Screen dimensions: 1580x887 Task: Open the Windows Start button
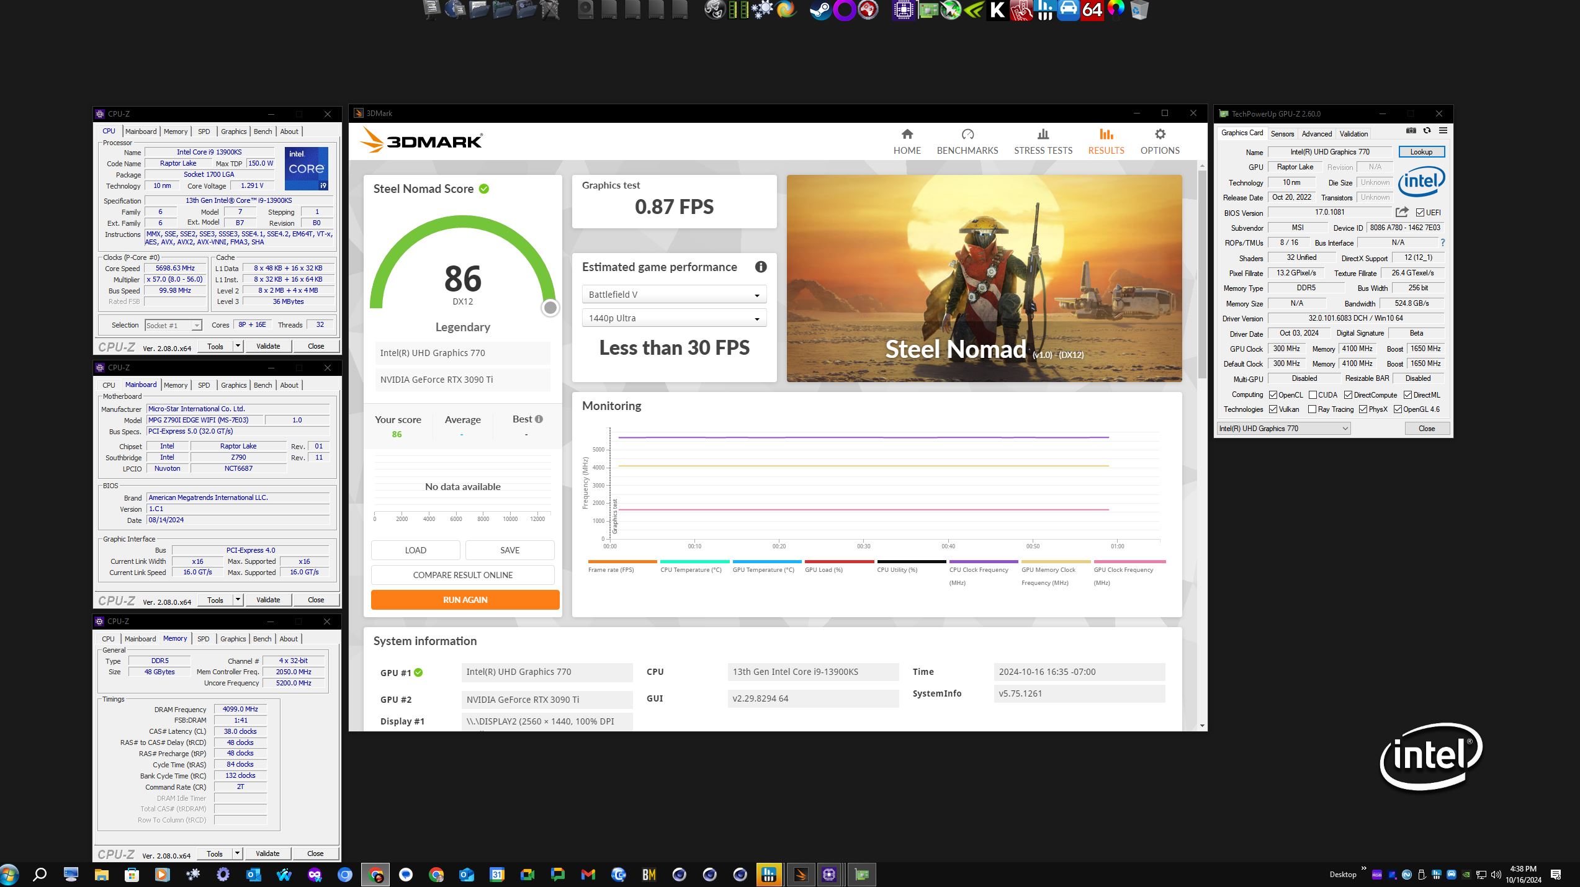10,875
